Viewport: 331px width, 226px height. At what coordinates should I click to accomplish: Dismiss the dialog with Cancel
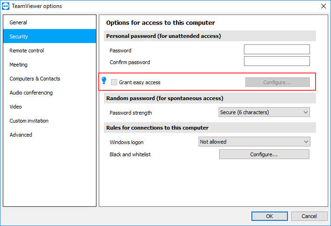click(309, 216)
